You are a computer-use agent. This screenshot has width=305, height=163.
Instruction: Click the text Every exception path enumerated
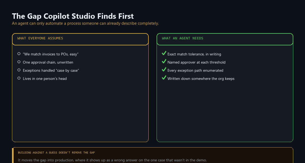[x=195, y=70]
